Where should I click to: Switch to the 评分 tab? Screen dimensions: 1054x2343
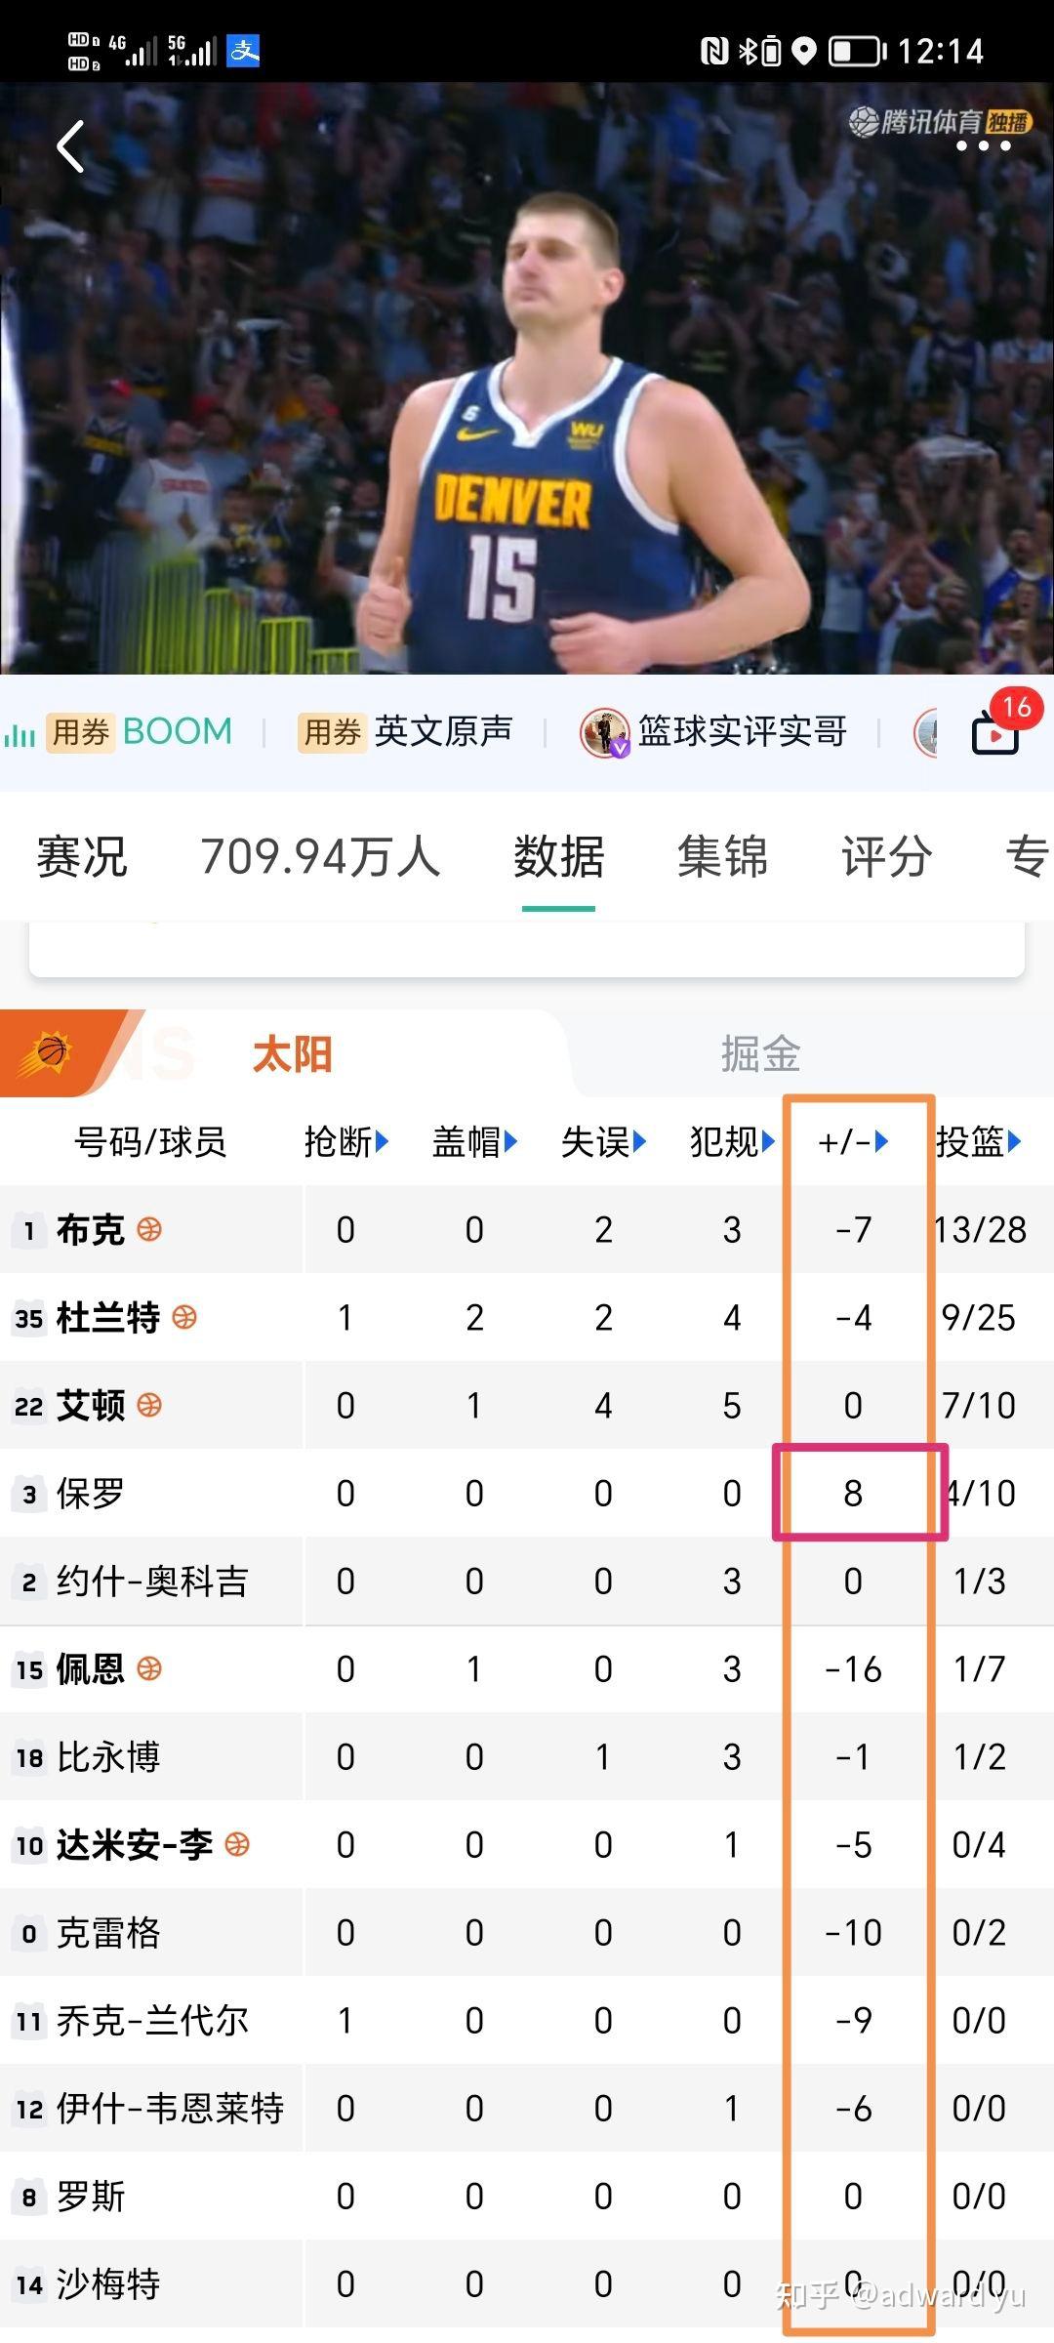tap(886, 857)
